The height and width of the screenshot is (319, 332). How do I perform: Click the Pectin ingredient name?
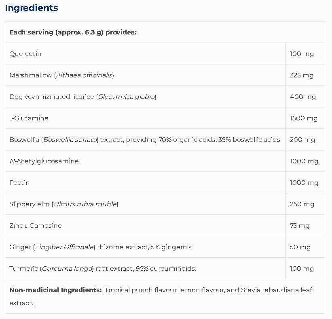point(19,183)
